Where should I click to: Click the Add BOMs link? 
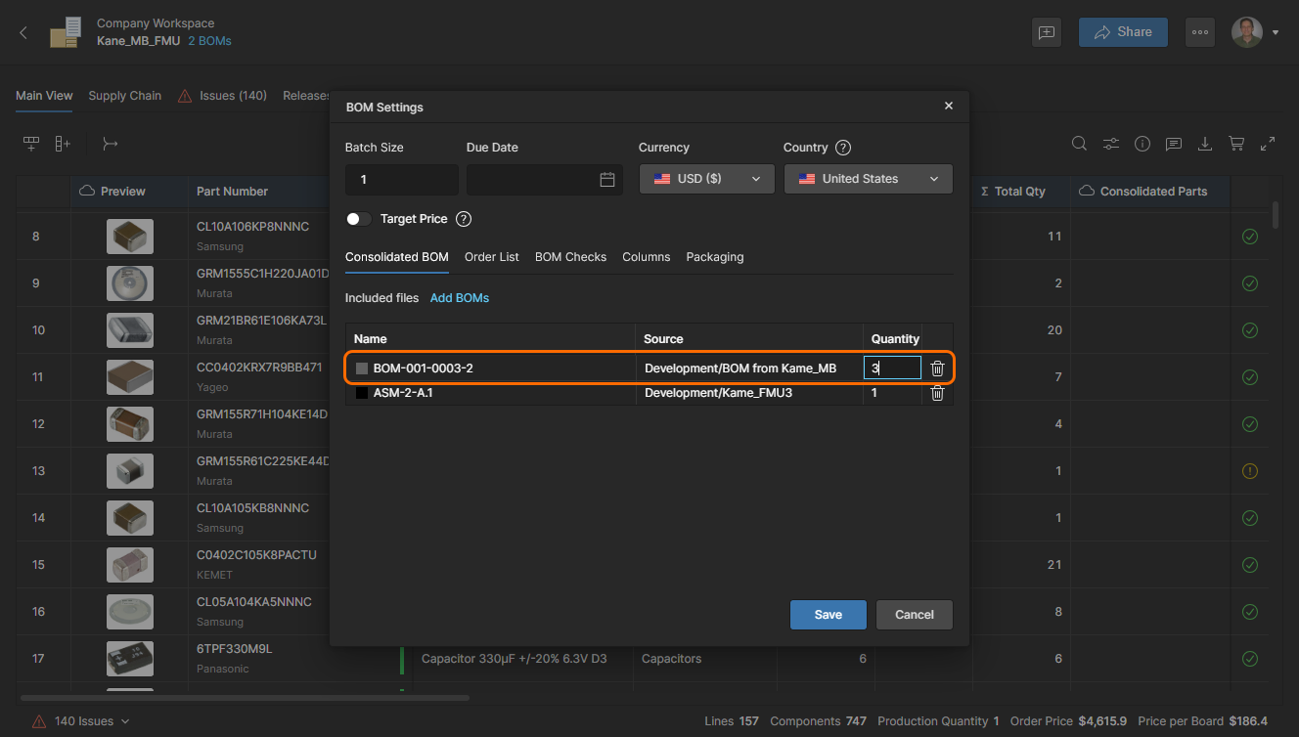tap(460, 298)
